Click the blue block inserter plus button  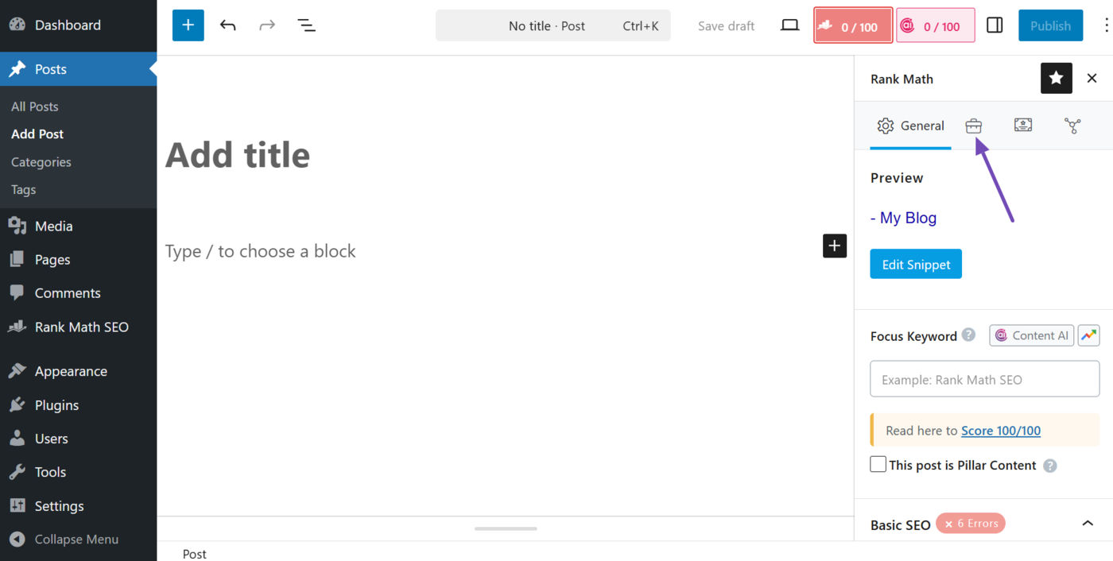click(188, 25)
